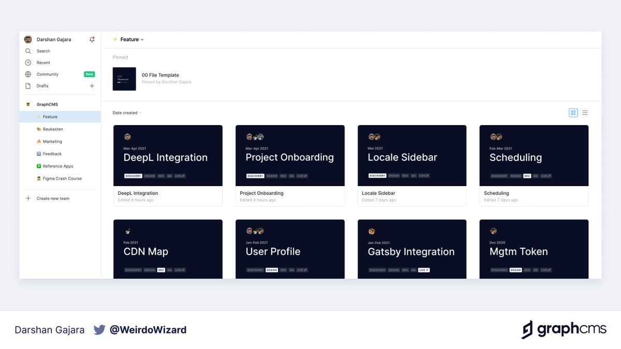Open the Project Onboarding file thumbnail
This screenshot has height=349, width=621.
pos(290,156)
